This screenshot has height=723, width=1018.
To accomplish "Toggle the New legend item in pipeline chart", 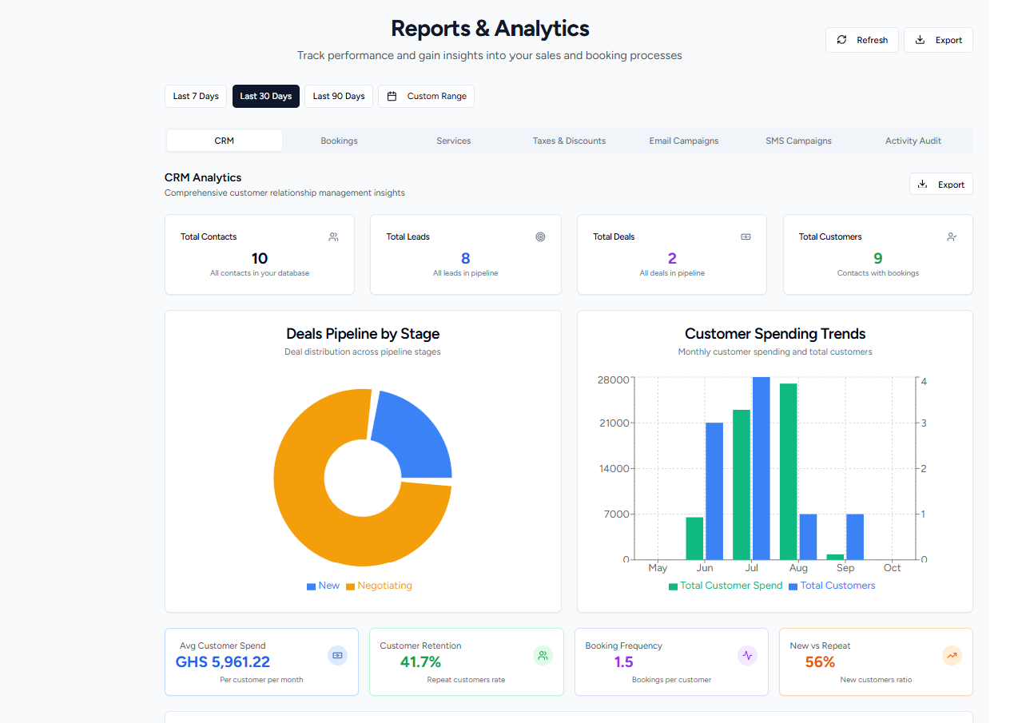I will click(x=323, y=586).
